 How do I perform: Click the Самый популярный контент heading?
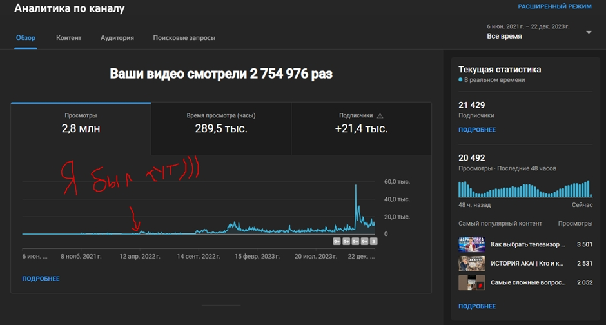coord(500,224)
